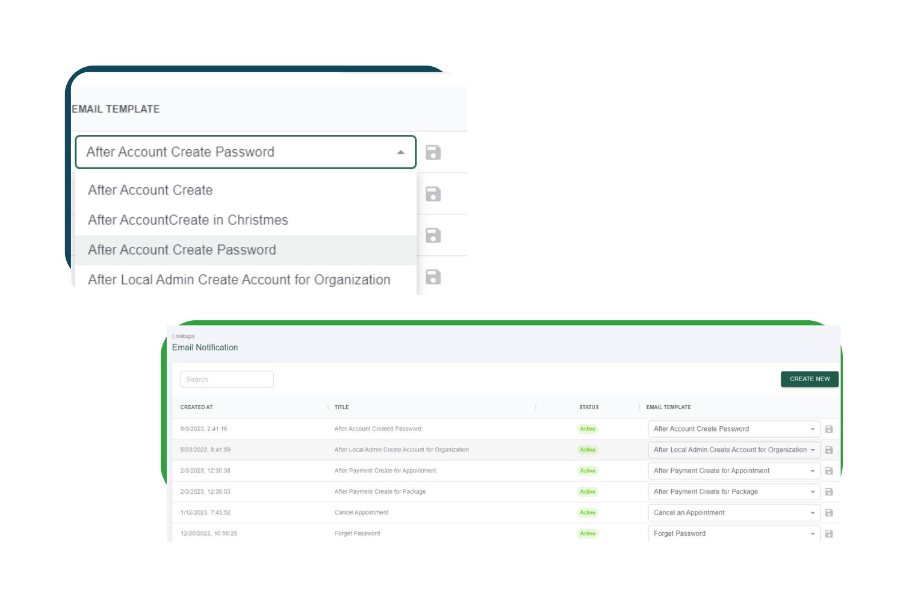Click date 2/3/2023, 12:30:38

(x=205, y=471)
